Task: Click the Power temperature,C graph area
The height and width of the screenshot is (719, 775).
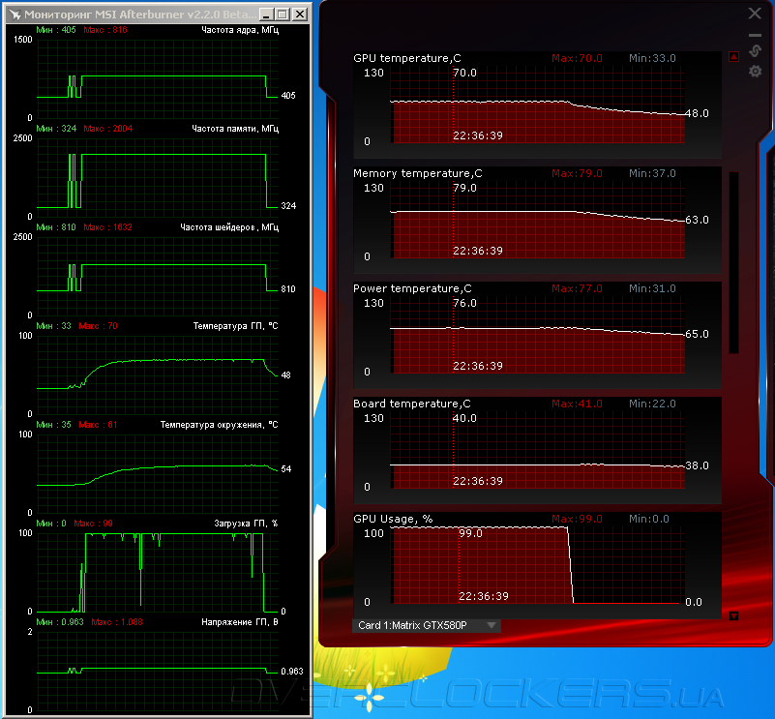Action: click(537, 336)
